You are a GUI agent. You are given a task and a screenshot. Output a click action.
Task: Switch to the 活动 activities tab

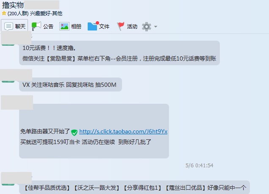point(127,26)
